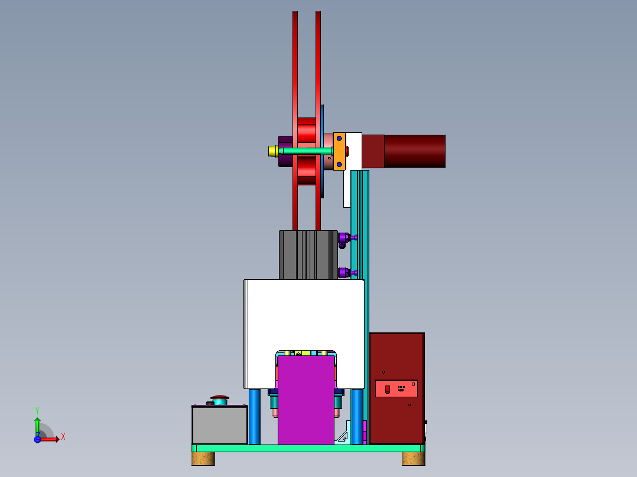The height and width of the screenshot is (477, 637).
Task: Pick the square dark red gearbox beside the motor
Action: [373, 151]
